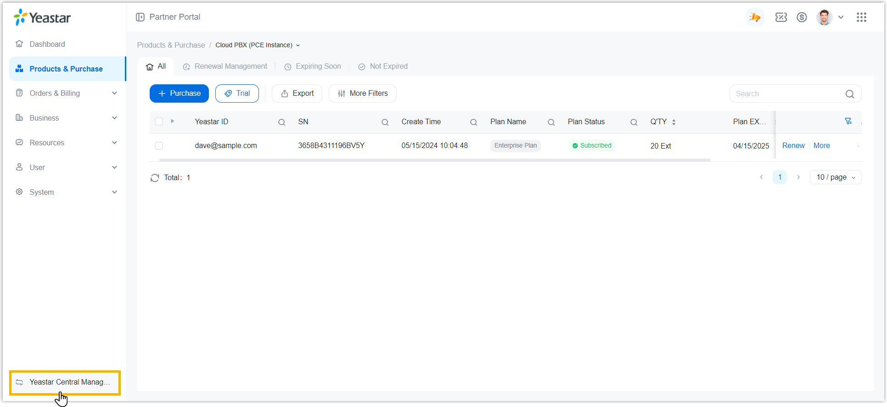The width and height of the screenshot is (887, 407).
Task: Open the apps grid menu icon
Action: point(861,17)
